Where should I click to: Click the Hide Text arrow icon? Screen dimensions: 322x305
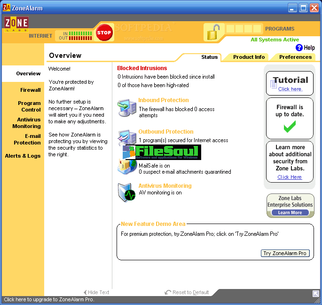click(85, 292)
